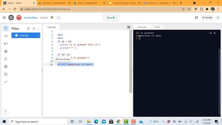The image size is (222, 125).
Task: Add a new file in Files panel
Action: click(28, 28)
